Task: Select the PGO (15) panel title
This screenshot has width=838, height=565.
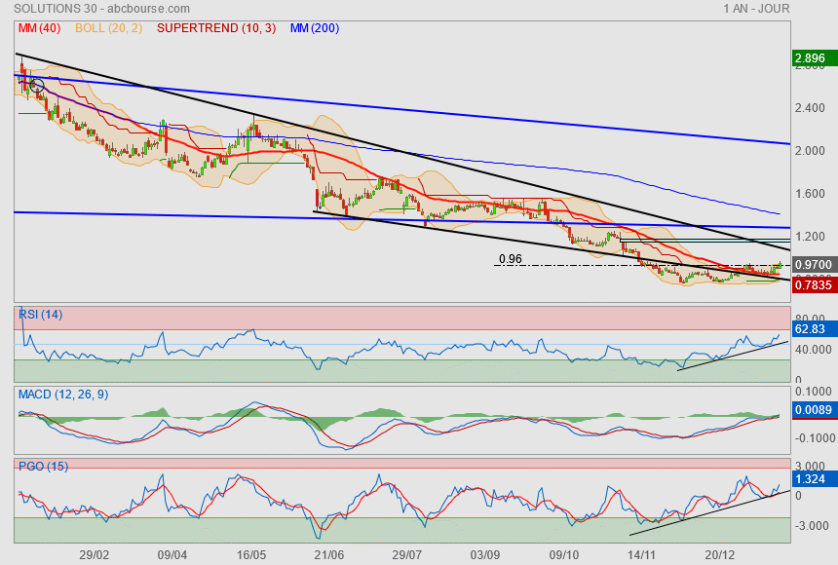Action: coord(44,467)
